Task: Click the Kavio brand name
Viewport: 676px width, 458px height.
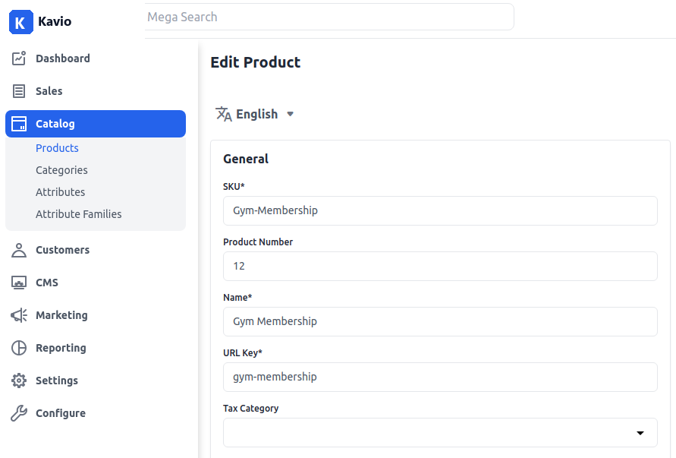Action: pos(55,21)
